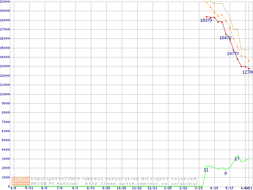Click the 10000 y-axis value label
The image size is (253, 190).
(5, 94)
